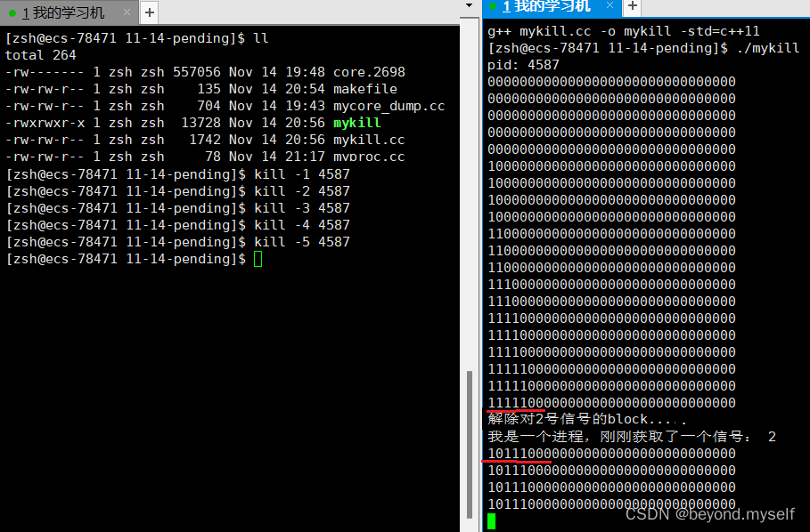Click the 'total 264' line
The width and height of the screenshot is (810, 532).
[x=41, y=55]
